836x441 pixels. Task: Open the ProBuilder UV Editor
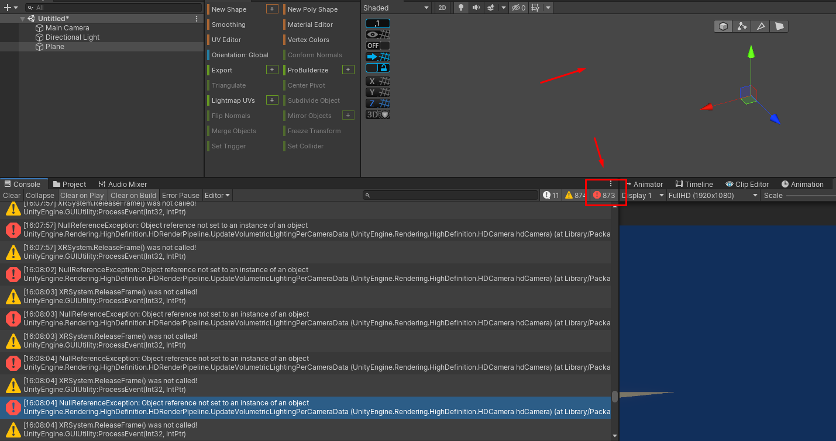(x=242, y=39)
